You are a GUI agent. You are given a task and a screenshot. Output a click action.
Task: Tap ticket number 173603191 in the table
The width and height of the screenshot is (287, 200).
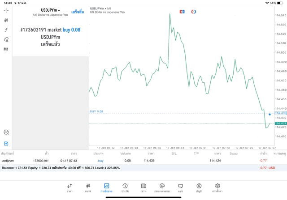(41, 161)
